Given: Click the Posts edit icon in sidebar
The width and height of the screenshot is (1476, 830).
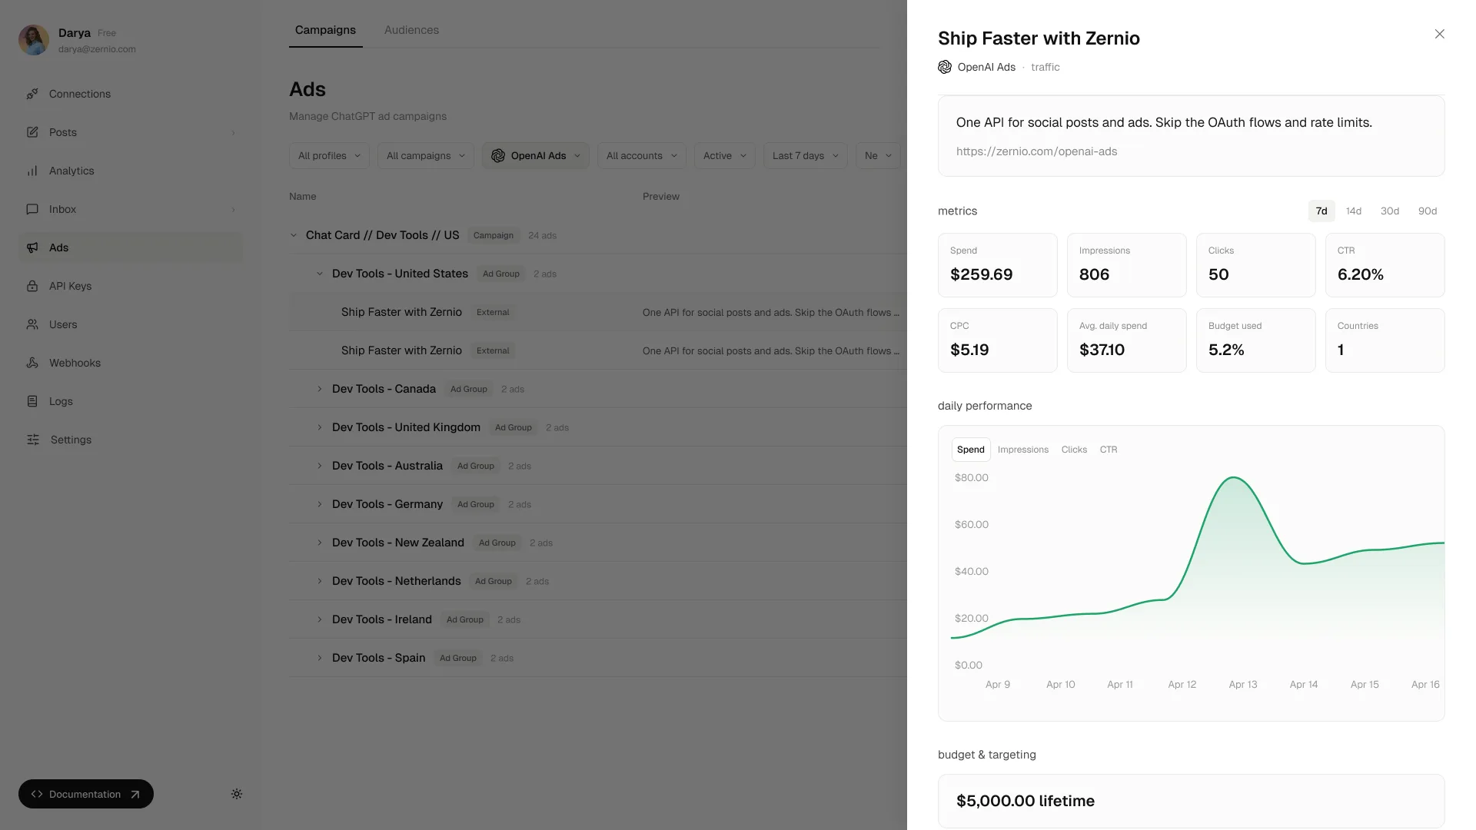Looking at the screenshot, I should (x=32, y=132).
